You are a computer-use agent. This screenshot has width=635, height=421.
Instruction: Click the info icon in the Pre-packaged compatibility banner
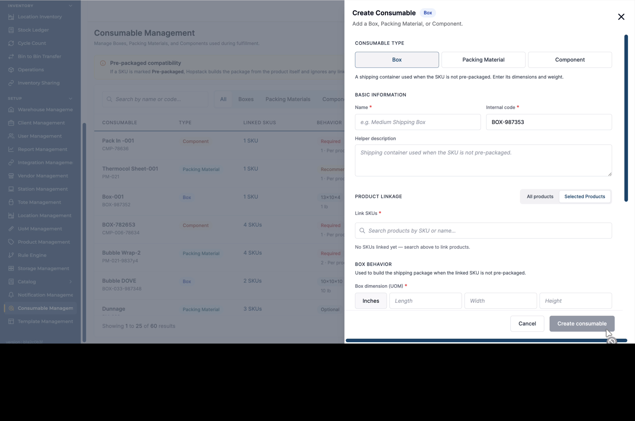tap(103, 63)
